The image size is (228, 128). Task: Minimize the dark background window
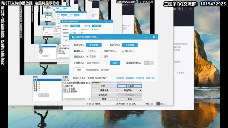point(186,9)
